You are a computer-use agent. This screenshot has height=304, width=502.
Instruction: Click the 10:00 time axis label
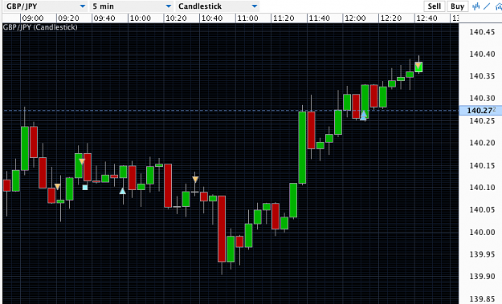click(x=141, y=18)
